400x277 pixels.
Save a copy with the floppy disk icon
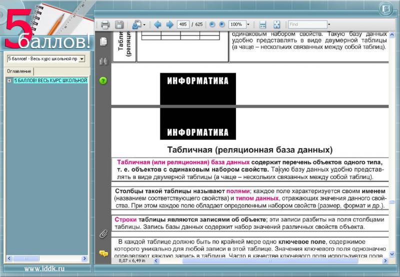click(119, 25)
